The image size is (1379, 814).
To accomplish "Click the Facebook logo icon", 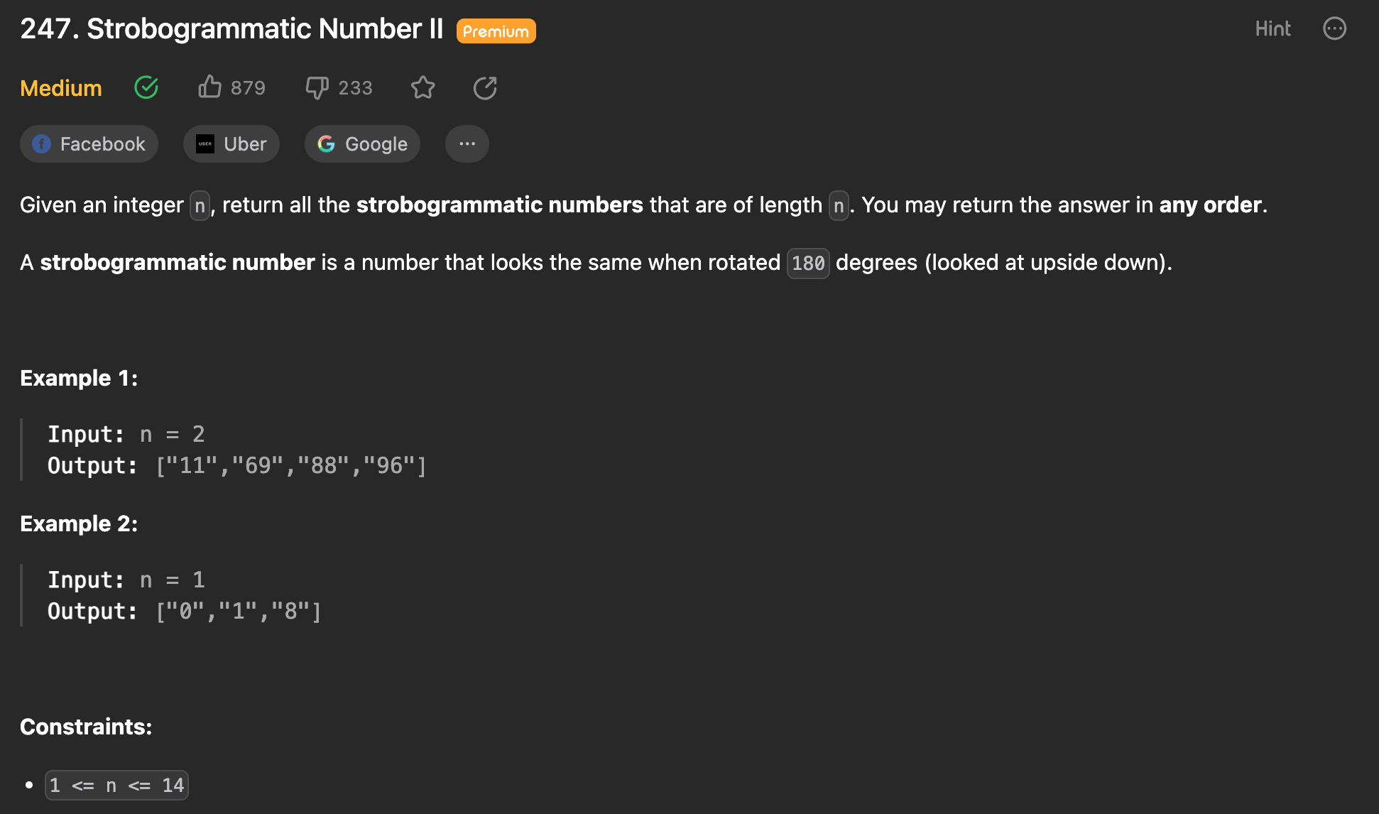I will pyautogui.click(x=42, y=144).
